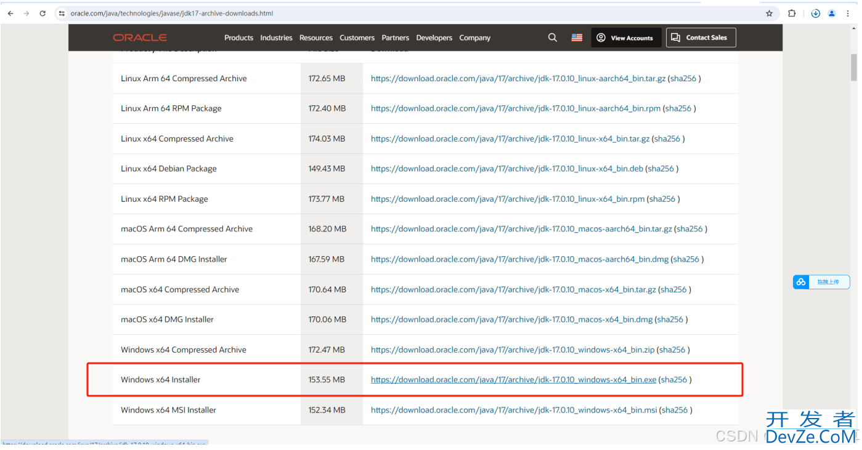Download jdk-17.0.10 linux-aarch64 tar.gz link
This screenshot has height=450, width=862.
pos(518,79)
